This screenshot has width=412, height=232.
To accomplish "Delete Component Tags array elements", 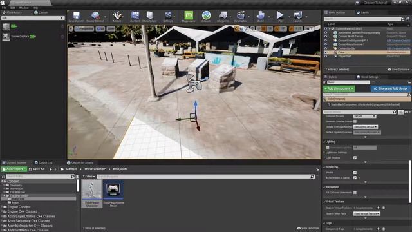I will click(x=384, y=229).
